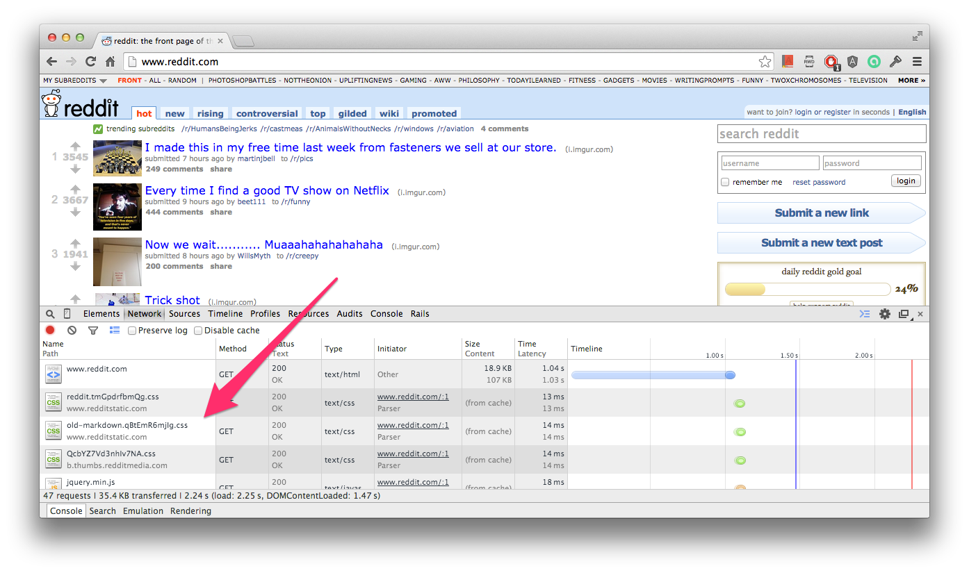Downvote the Netflix TV show post

coord(76,212)
